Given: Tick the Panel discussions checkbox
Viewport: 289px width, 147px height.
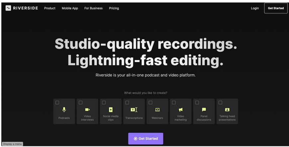Looking at the screenshot, I should [197, 102].
